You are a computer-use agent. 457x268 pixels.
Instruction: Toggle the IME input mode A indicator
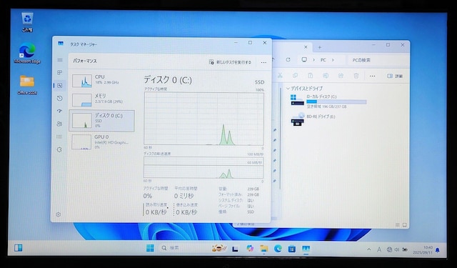[379, 249]
